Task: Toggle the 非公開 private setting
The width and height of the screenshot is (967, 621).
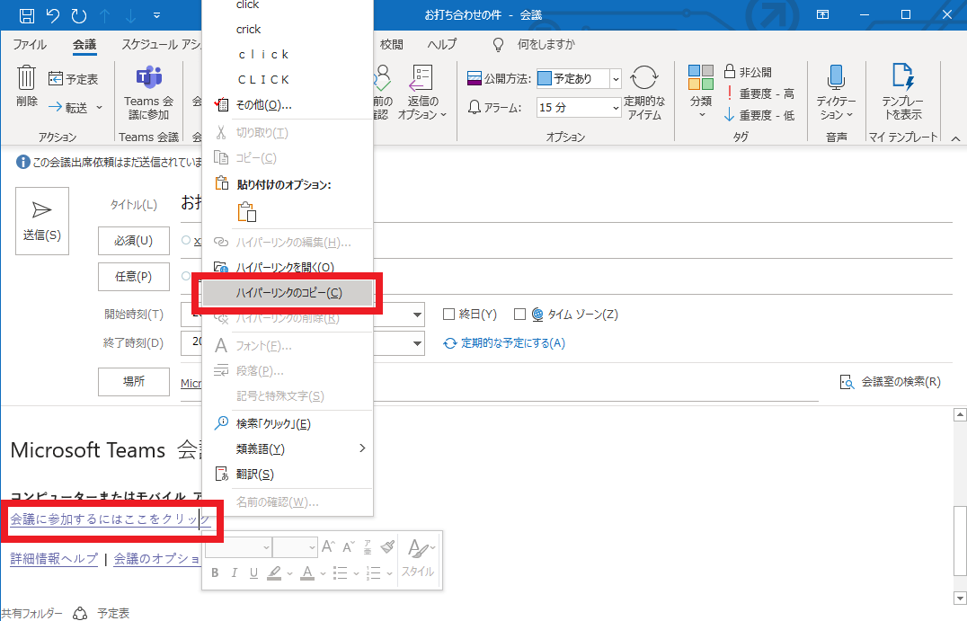Action: (x=748, y=72)
